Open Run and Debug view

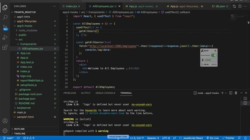(5, 37)
